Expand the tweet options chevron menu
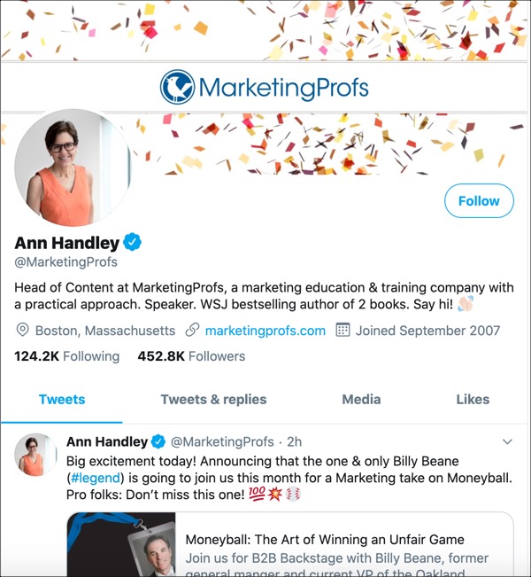This screenshot has height=577, width=531. pyautogui.click(x=507, y=441)
